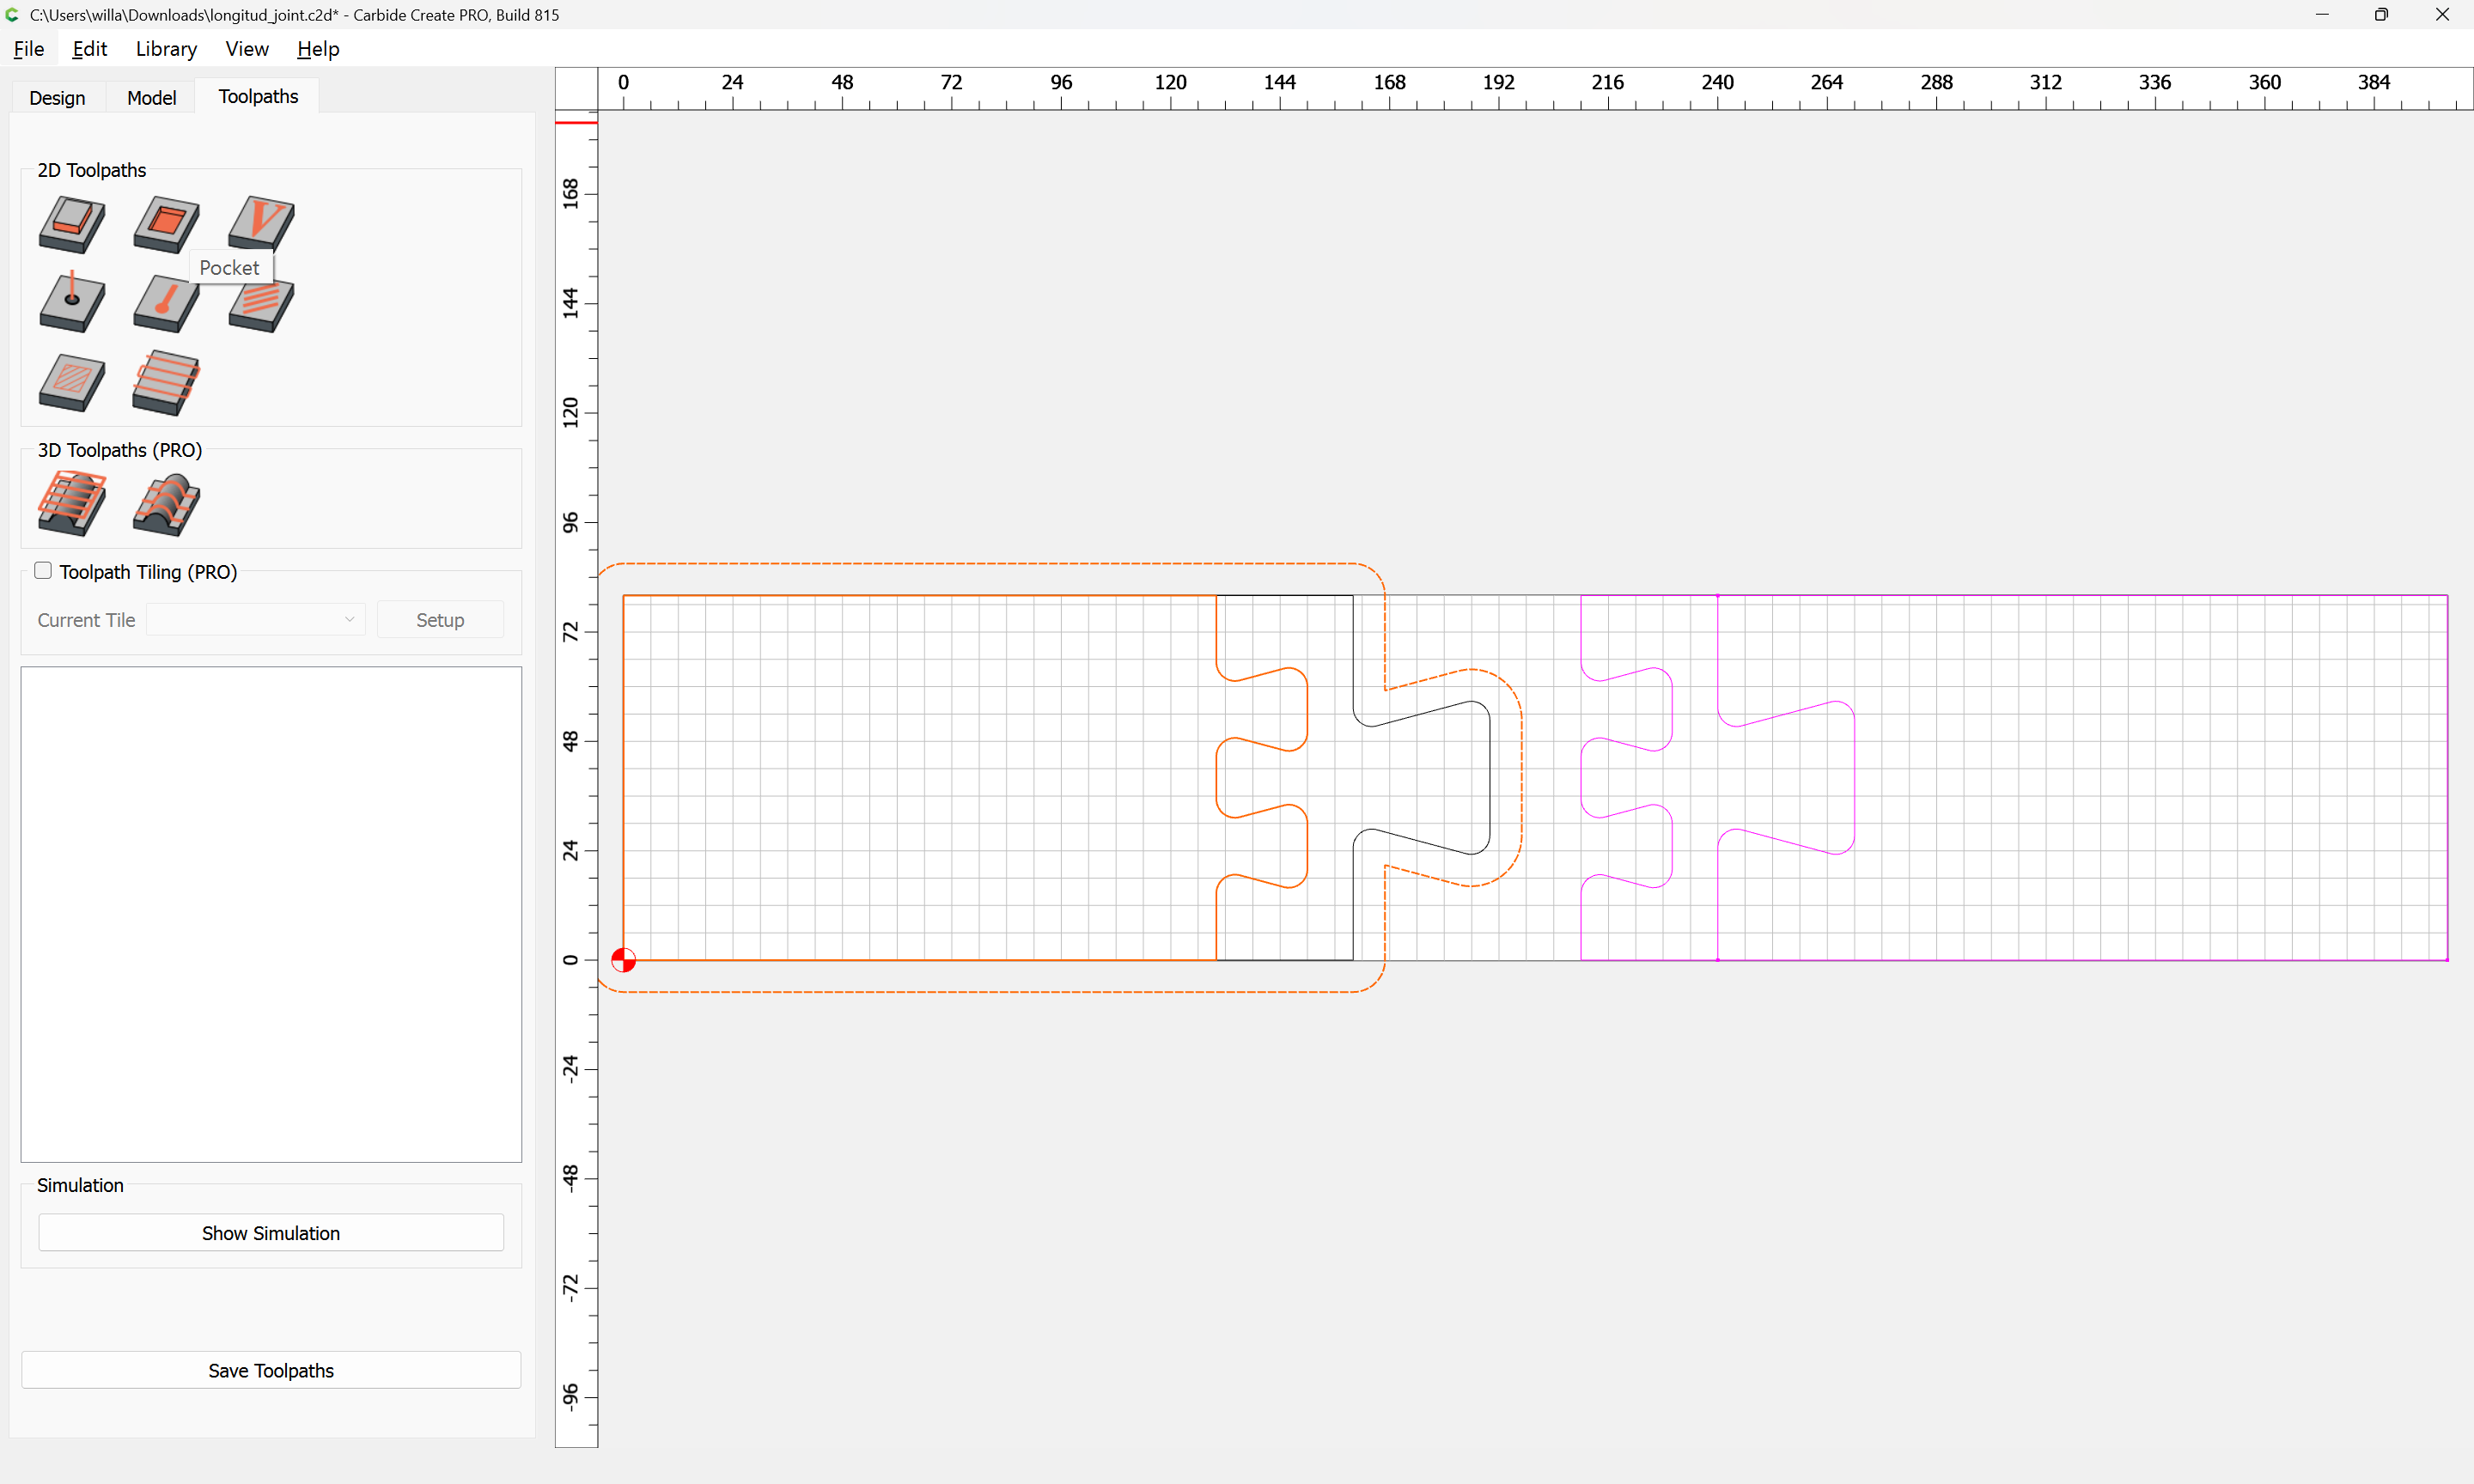The width and height of the screenshot is (2474, 1484).
Task: Select the Texture toolpath icon with red stripes
Action: pyautogui.click(x=261, y=306)
